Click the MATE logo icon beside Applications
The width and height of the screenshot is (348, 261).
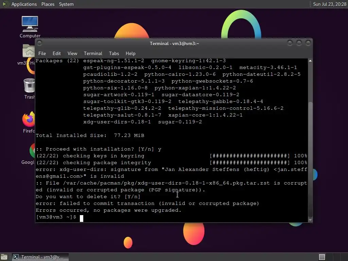(x=5, y=4)
